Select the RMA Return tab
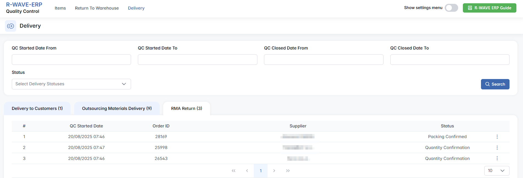 187,109
